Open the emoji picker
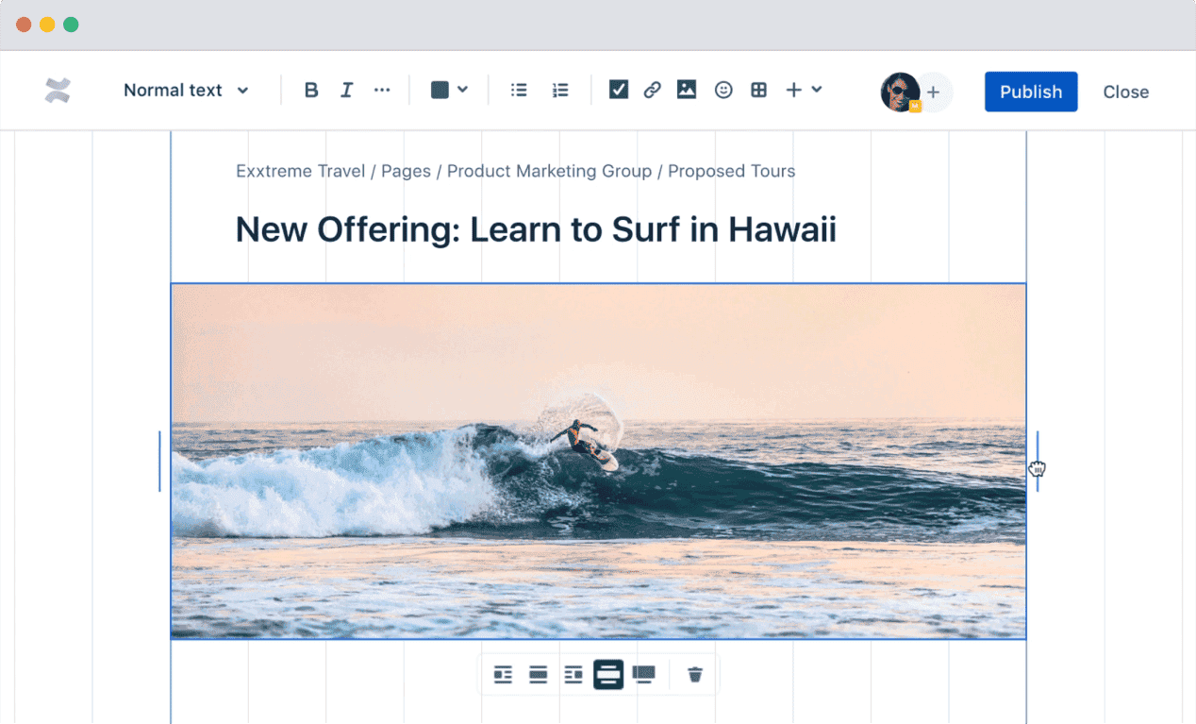1196x724 pixels. [723, 91]
